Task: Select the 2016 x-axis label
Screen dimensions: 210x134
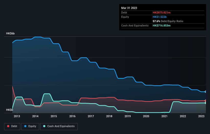Action: tap(72, 116)
